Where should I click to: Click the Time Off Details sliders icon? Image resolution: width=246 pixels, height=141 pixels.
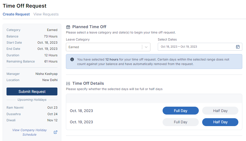click(68, 84)
